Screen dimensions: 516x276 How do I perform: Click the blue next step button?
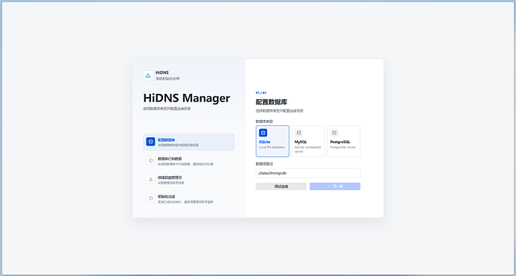coord(335,186)
